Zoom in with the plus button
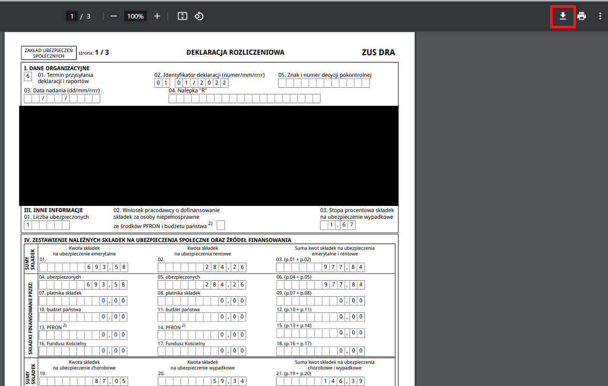This screenshot has width=608, height=386. [x=157, y=17]
